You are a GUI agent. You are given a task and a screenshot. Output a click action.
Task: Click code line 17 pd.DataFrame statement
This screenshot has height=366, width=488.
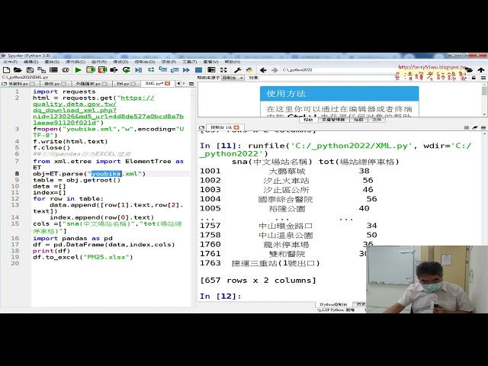pos(104,245)
